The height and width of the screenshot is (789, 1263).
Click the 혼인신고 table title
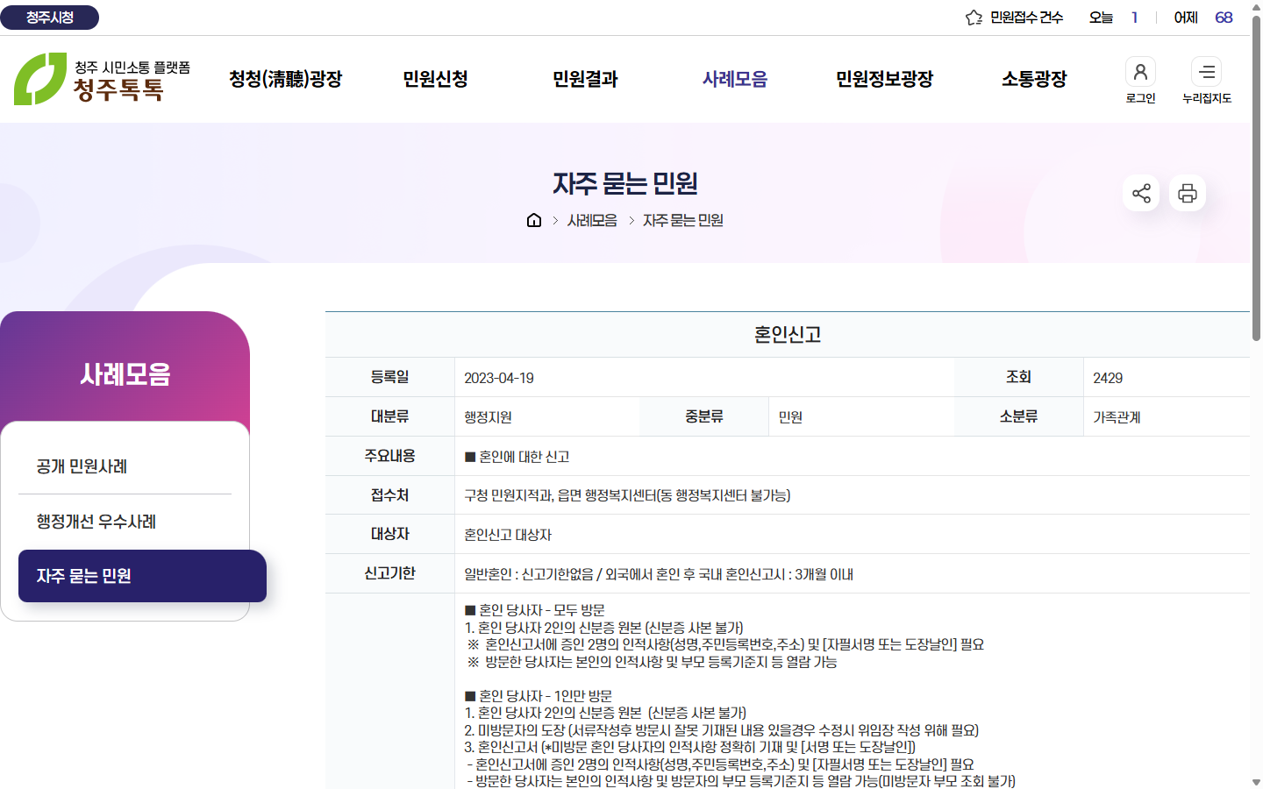click(788, 335)
